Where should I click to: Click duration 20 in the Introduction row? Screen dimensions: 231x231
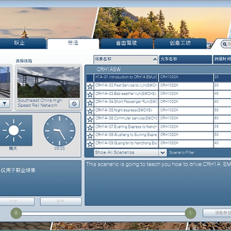click(216, 77)
